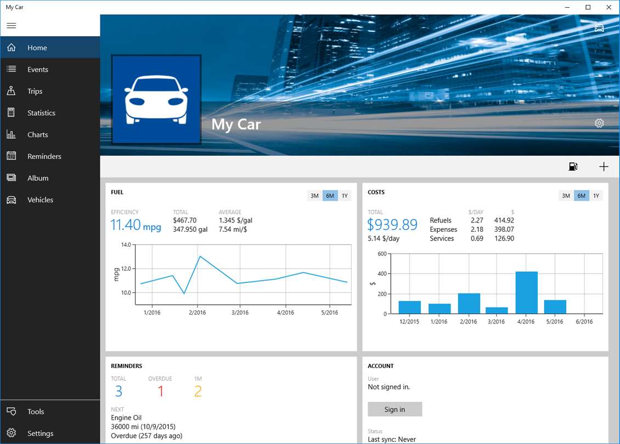Select 1Y range in Fuel panel
The width and height of the screenshot is (620, 444).
(x=345, y=196)
